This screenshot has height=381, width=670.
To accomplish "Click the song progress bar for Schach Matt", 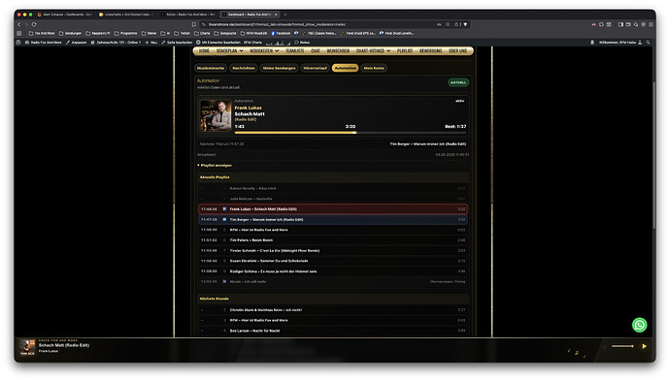I will tap(350, 133).
